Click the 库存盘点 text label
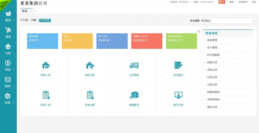 tap(178, 75)
